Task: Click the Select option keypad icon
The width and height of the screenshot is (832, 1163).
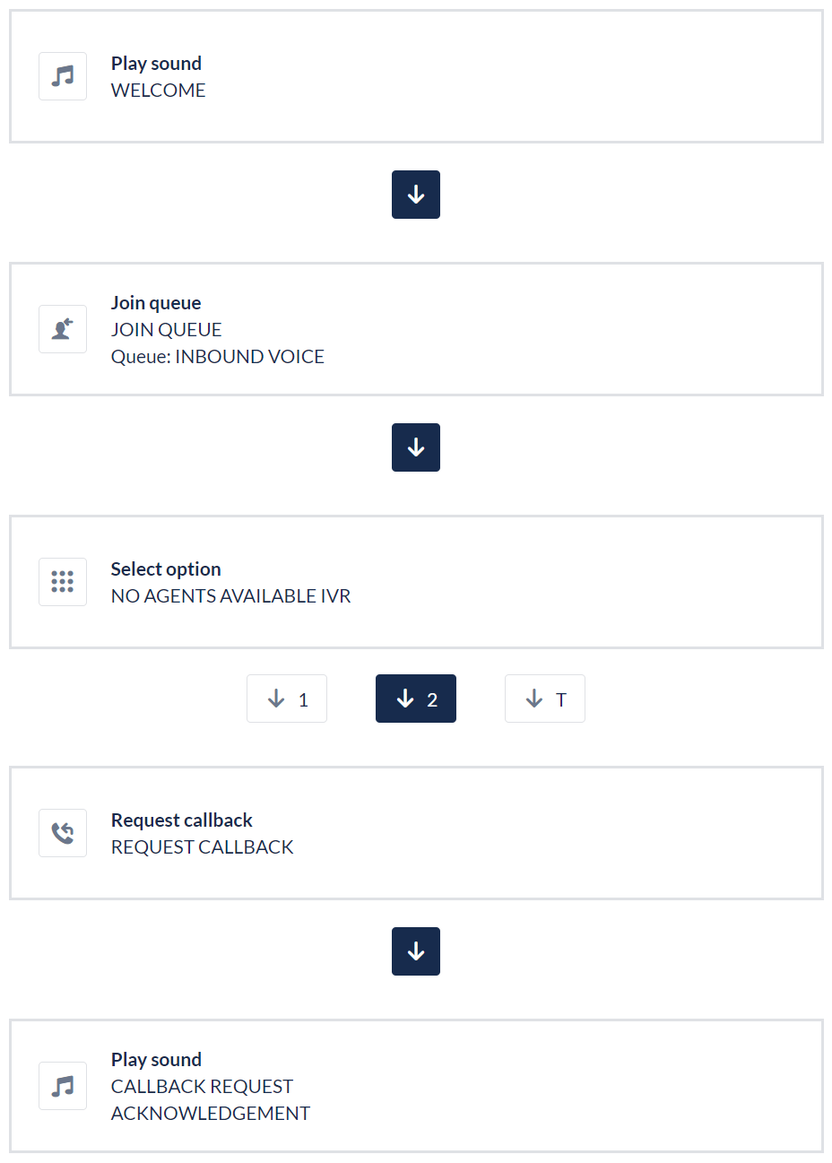Action: [x=63, y=582]
